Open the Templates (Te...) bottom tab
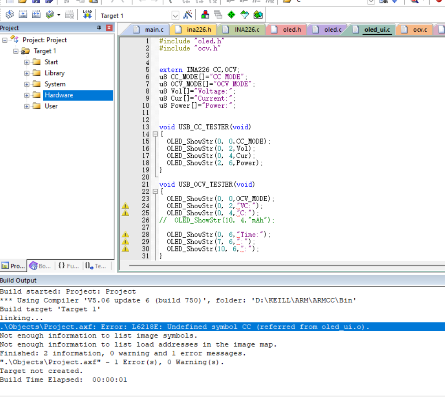The height and width of the screenshot is (397, 445). click(x=96, y=266)
